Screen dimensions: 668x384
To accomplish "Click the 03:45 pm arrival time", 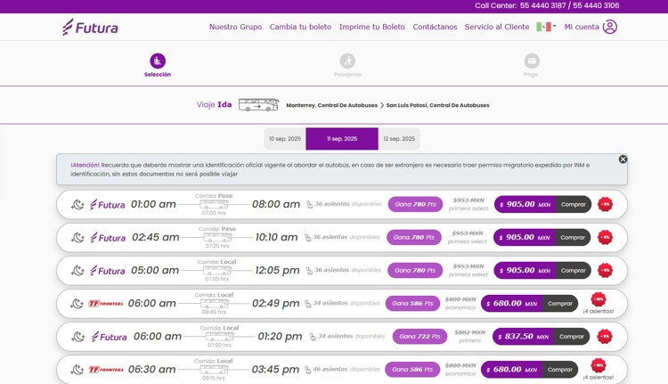I will click(275, 370).
